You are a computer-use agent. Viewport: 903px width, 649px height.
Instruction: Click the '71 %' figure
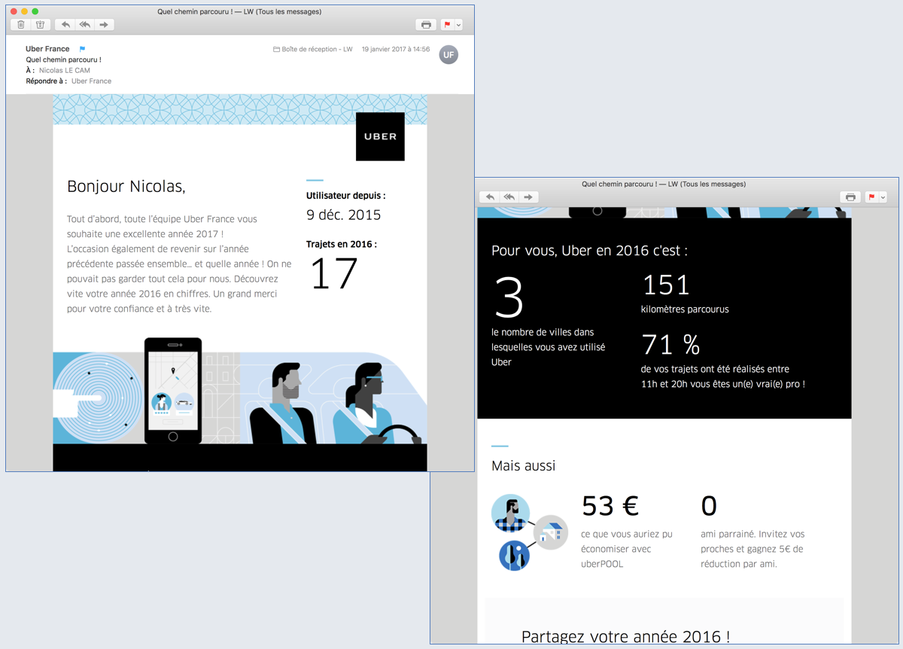[x=670, y=345]
